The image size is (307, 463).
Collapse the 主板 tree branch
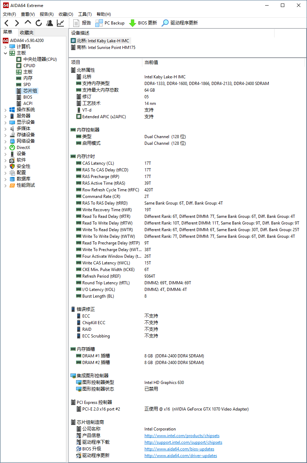pyautogui.click(x=6, y=52)
